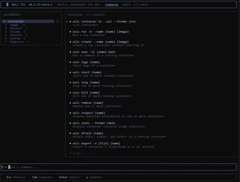Select 'wslc stats --format table' command
Image resolution: width=240 pixels, height=182 pixels.
(x=94, y=123)
